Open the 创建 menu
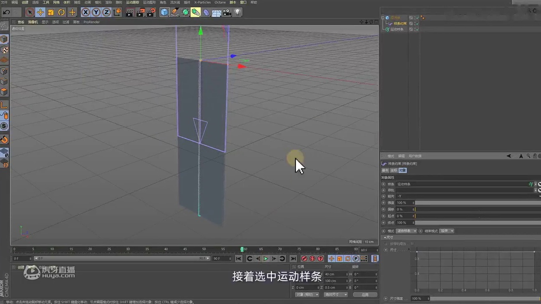The height and width of the screenshot is (304, 541). (25, 2)
